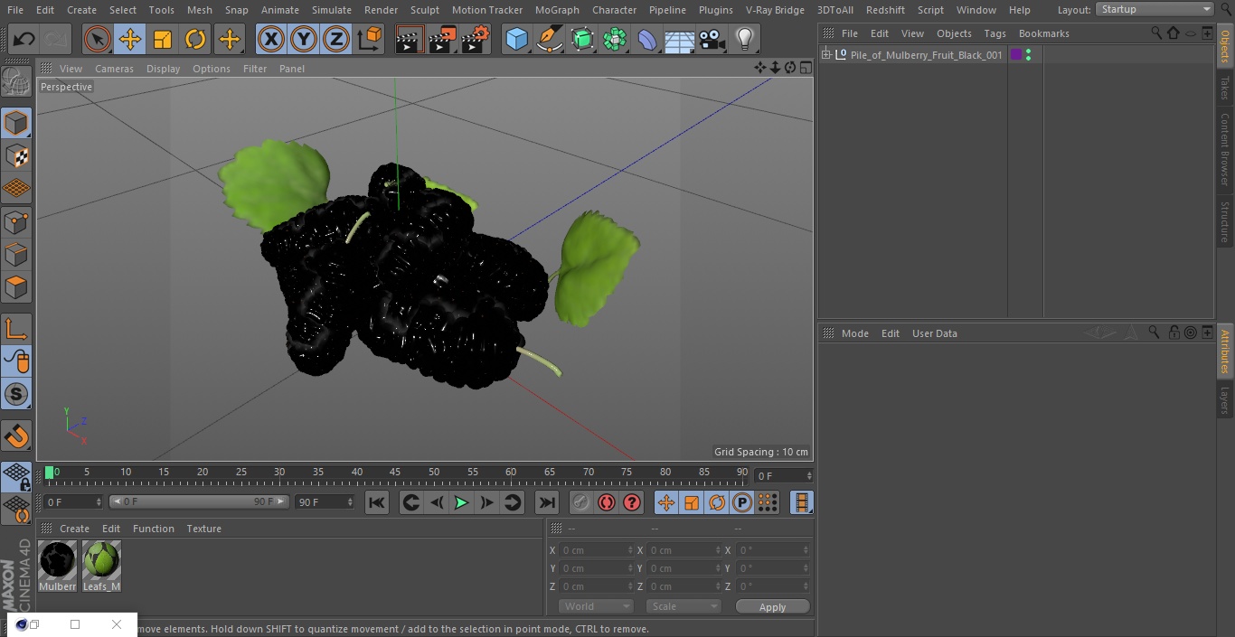
Task: Click the Snap magnet icon
Action: pos(16,436)
